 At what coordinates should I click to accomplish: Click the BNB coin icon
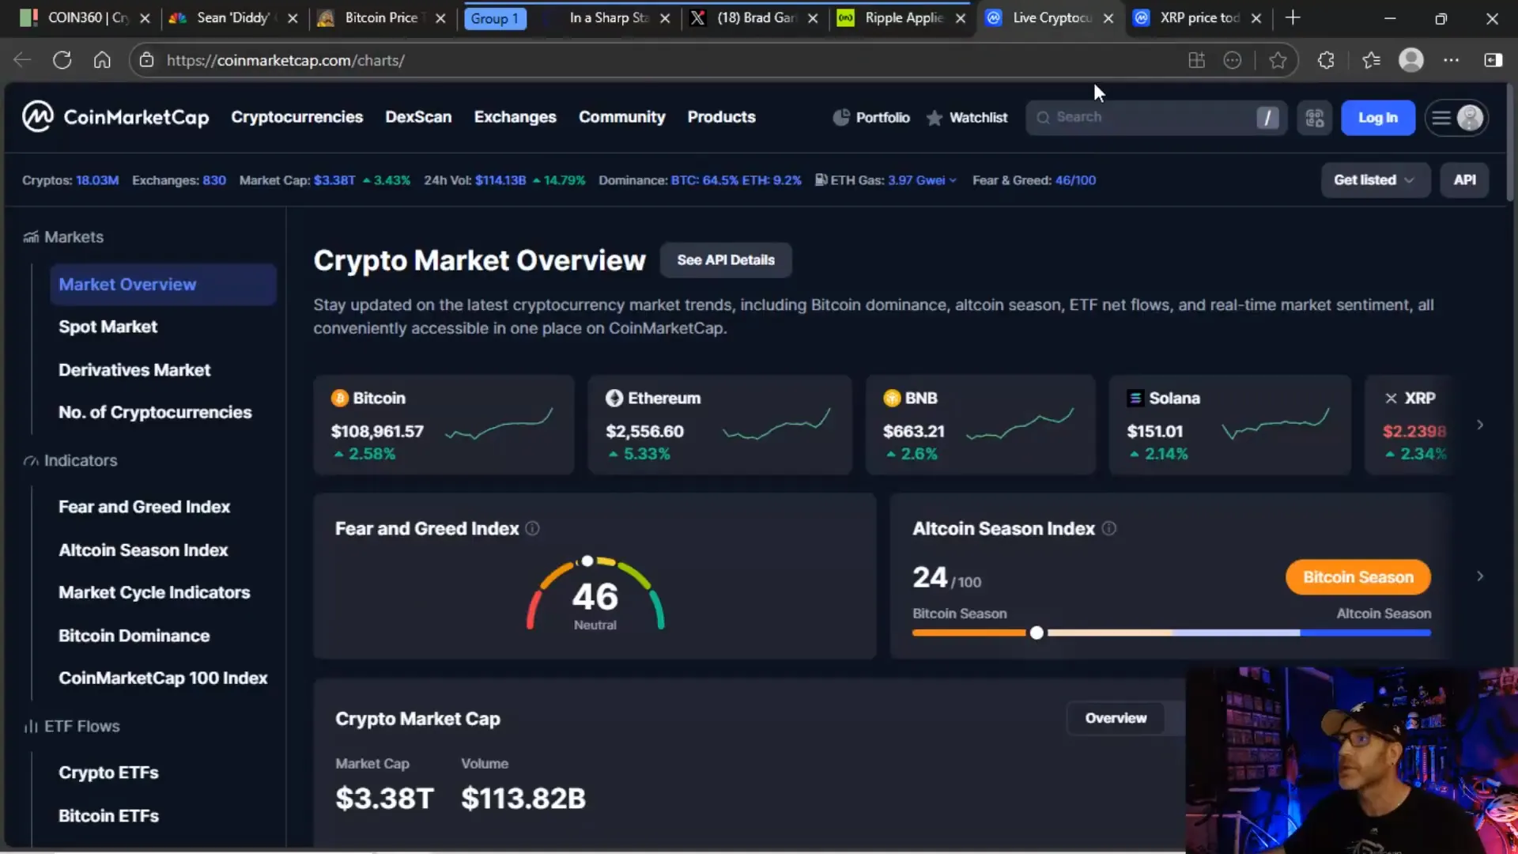click(892, 398)
